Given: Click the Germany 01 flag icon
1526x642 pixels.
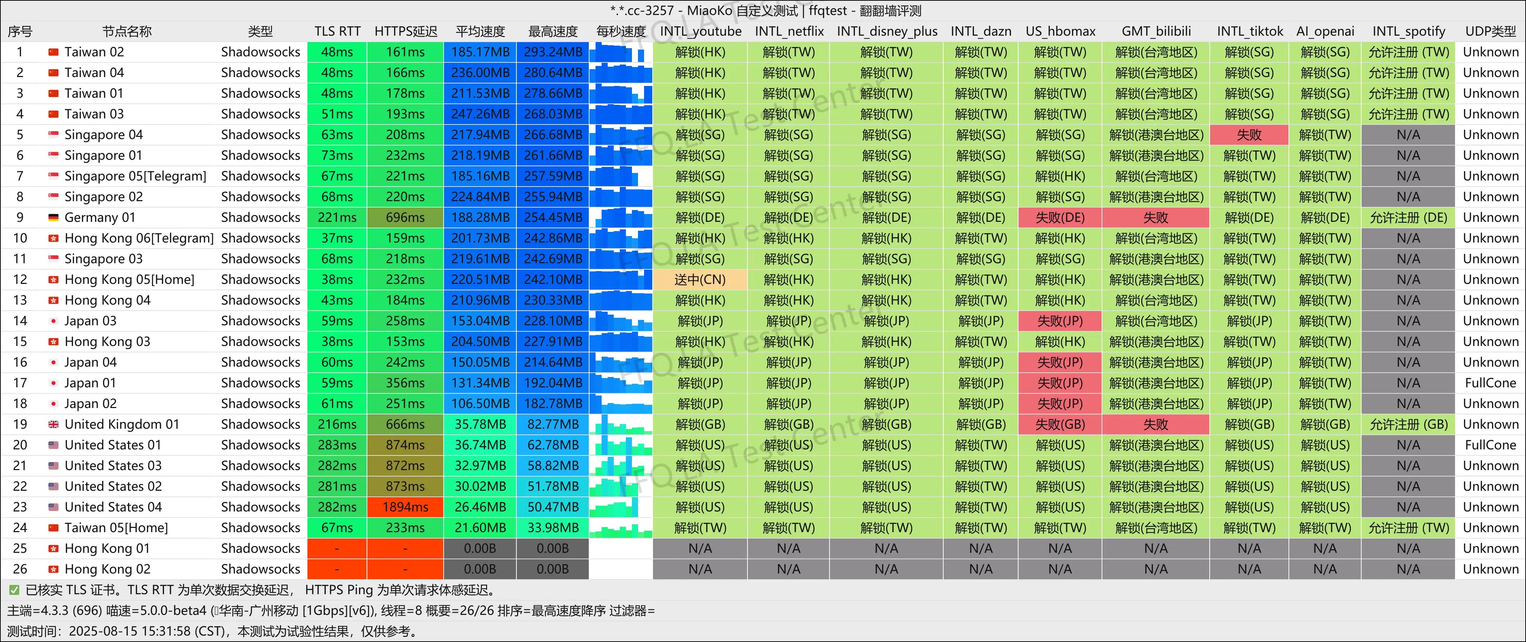Looking at the screenshot, I should (53, 218).
